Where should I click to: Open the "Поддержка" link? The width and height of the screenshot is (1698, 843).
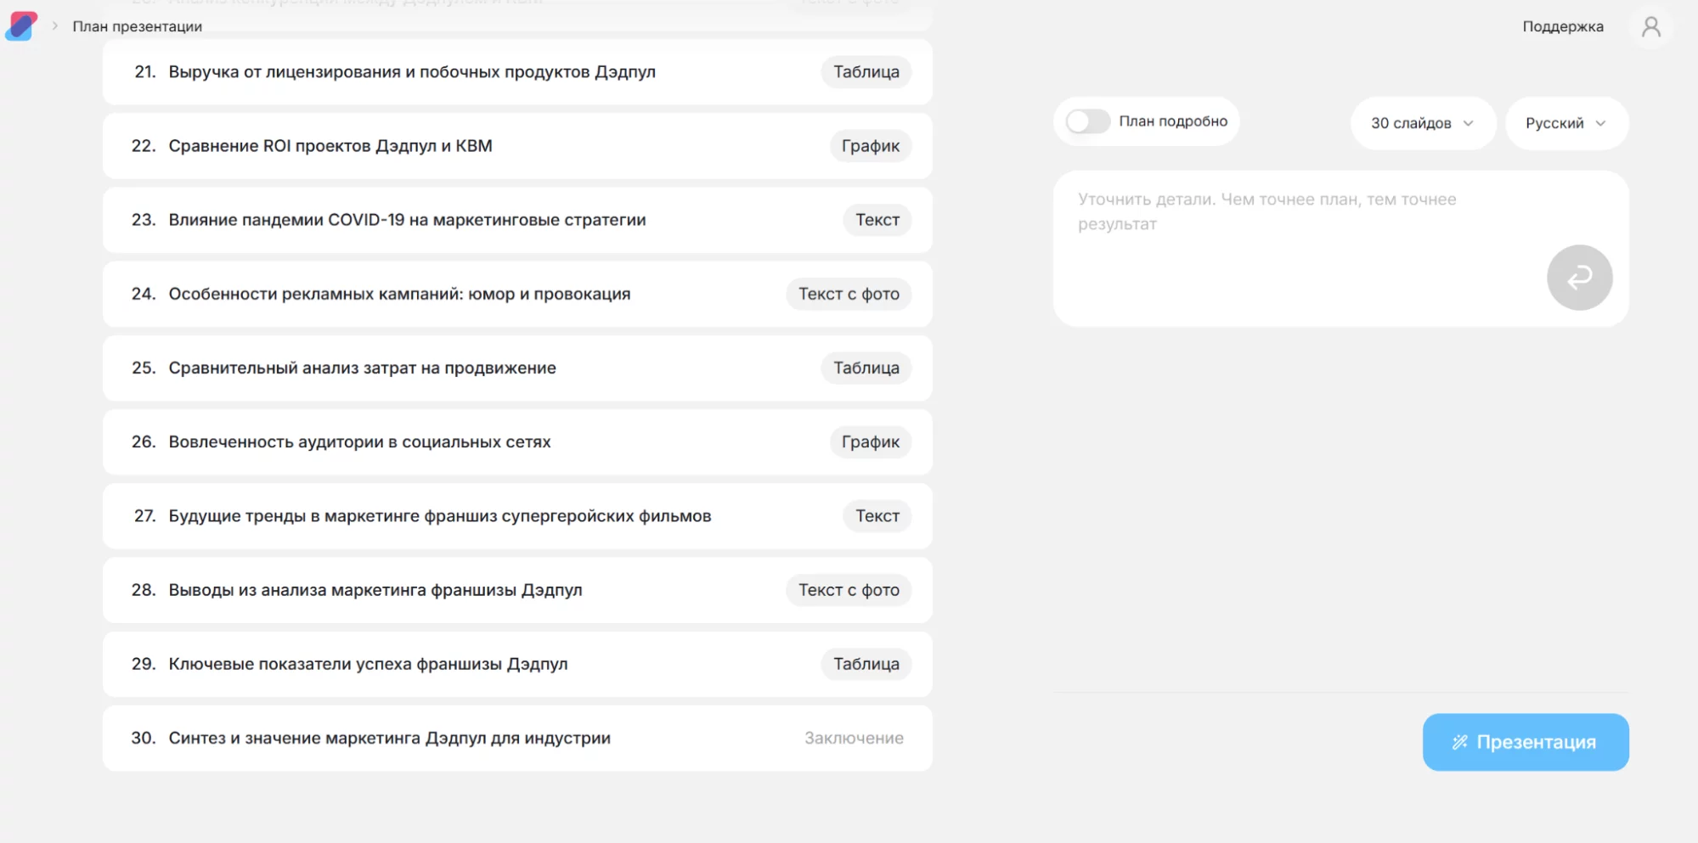click(x=1562, y=26)
